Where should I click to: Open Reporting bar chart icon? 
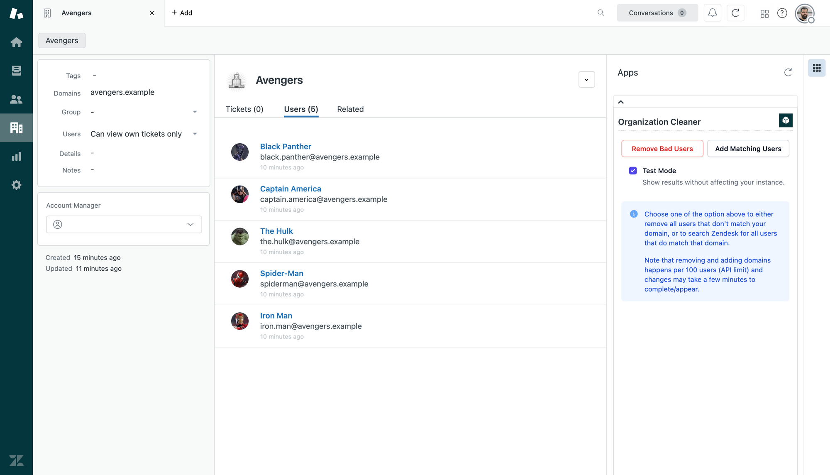point(16,157)
